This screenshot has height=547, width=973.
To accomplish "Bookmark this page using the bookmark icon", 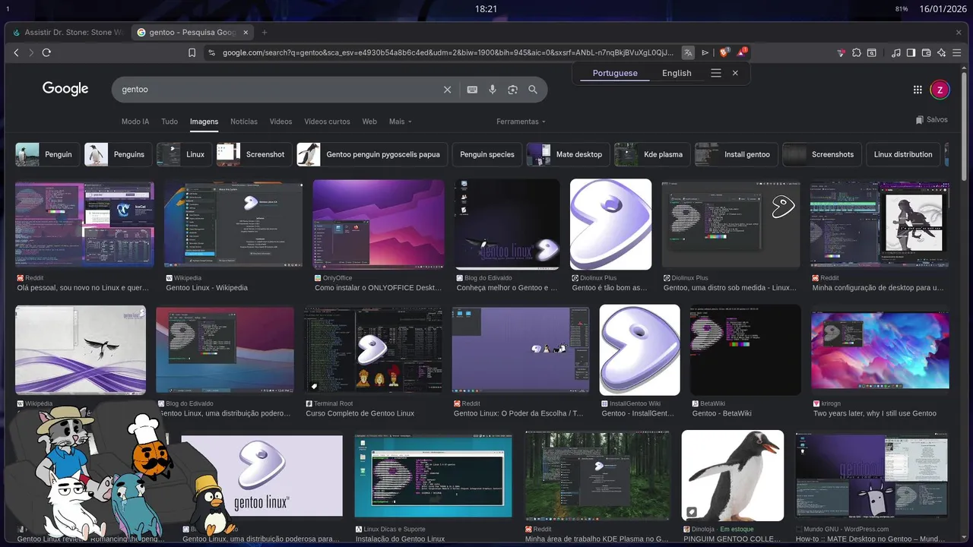I will point(192,52).
